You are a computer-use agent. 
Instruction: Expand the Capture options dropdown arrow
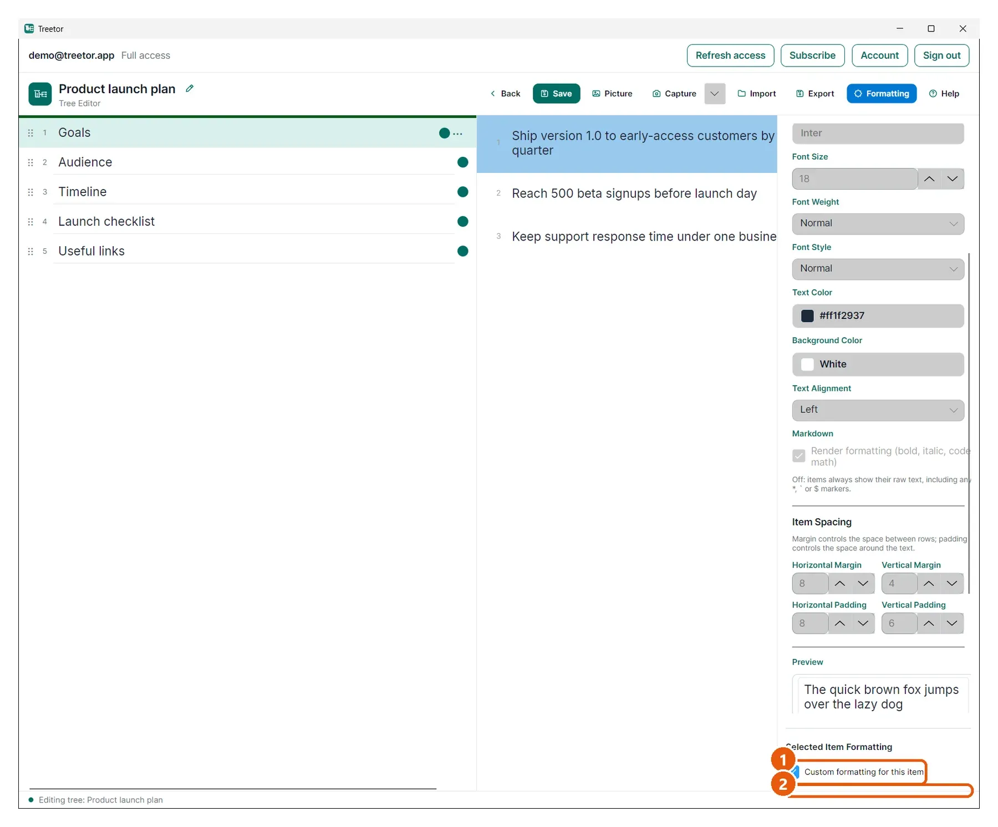click(x=715, y=94)
